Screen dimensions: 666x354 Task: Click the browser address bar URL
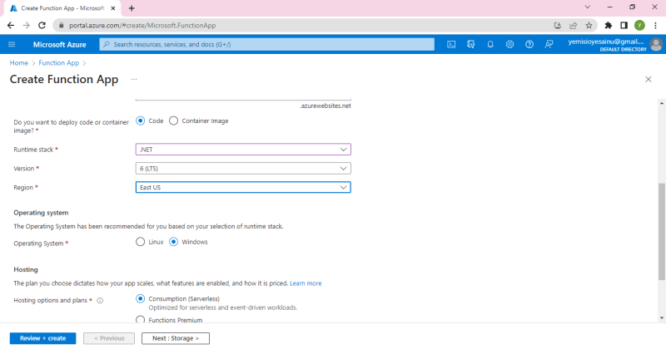click(142, 26)
